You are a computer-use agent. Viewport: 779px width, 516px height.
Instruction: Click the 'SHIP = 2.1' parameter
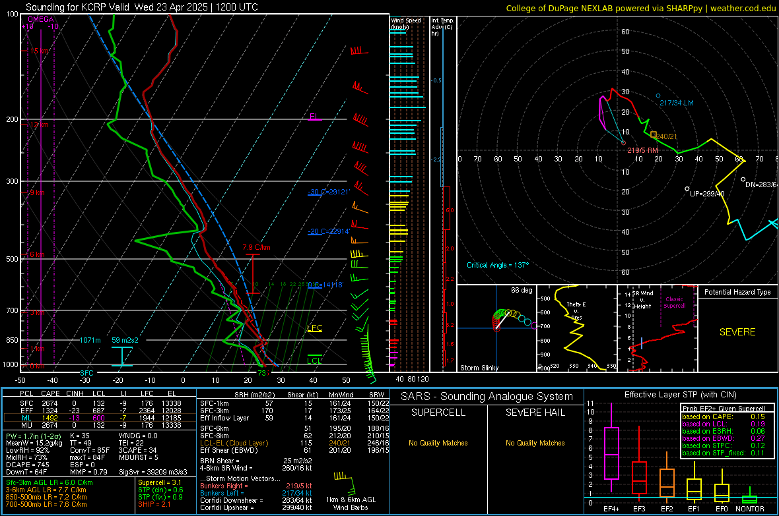coord(154,504)
